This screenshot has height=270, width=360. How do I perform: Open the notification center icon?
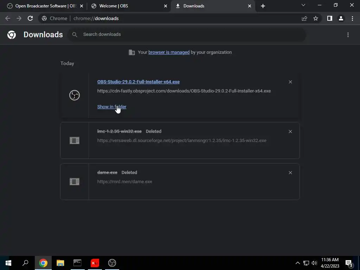(x=349, y=263)
